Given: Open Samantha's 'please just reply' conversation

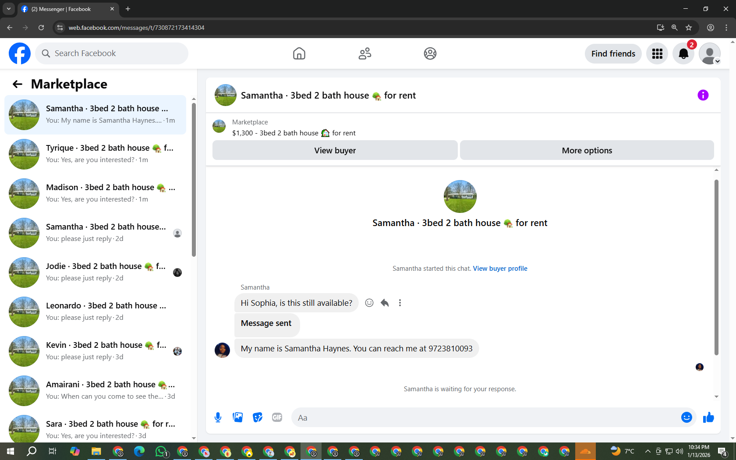Looking at the screenshot, I should (96, 233).
